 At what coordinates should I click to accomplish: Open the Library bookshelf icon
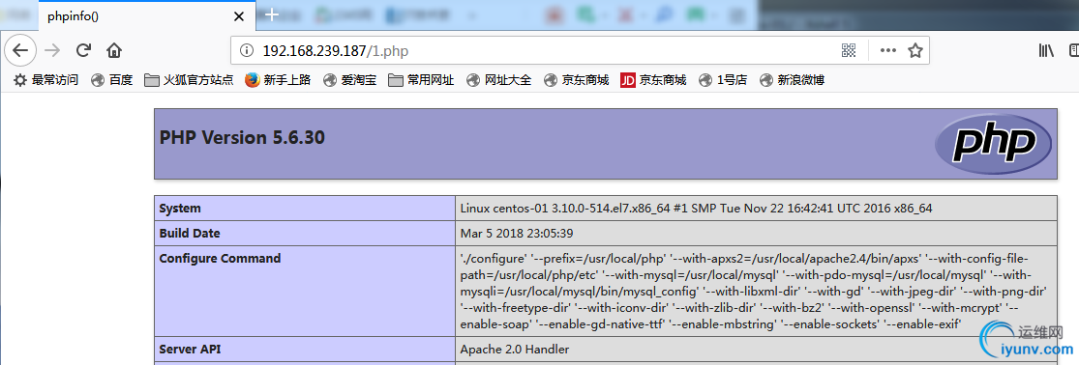point(1046,50)
